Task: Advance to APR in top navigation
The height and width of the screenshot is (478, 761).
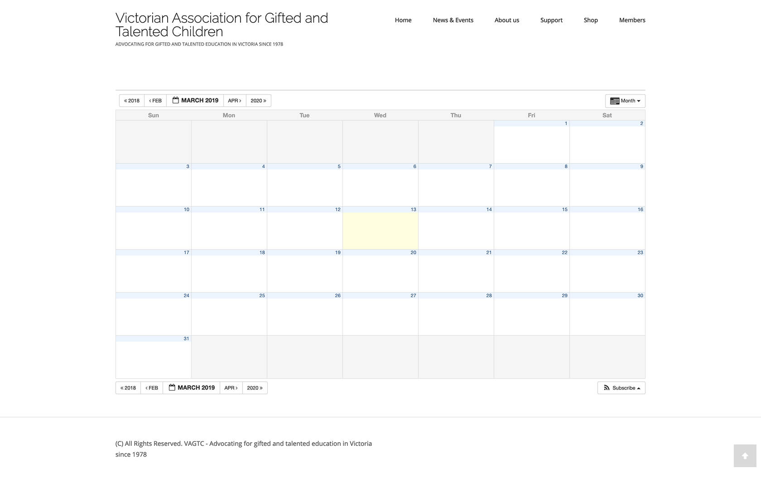Action: click(235, 101)
